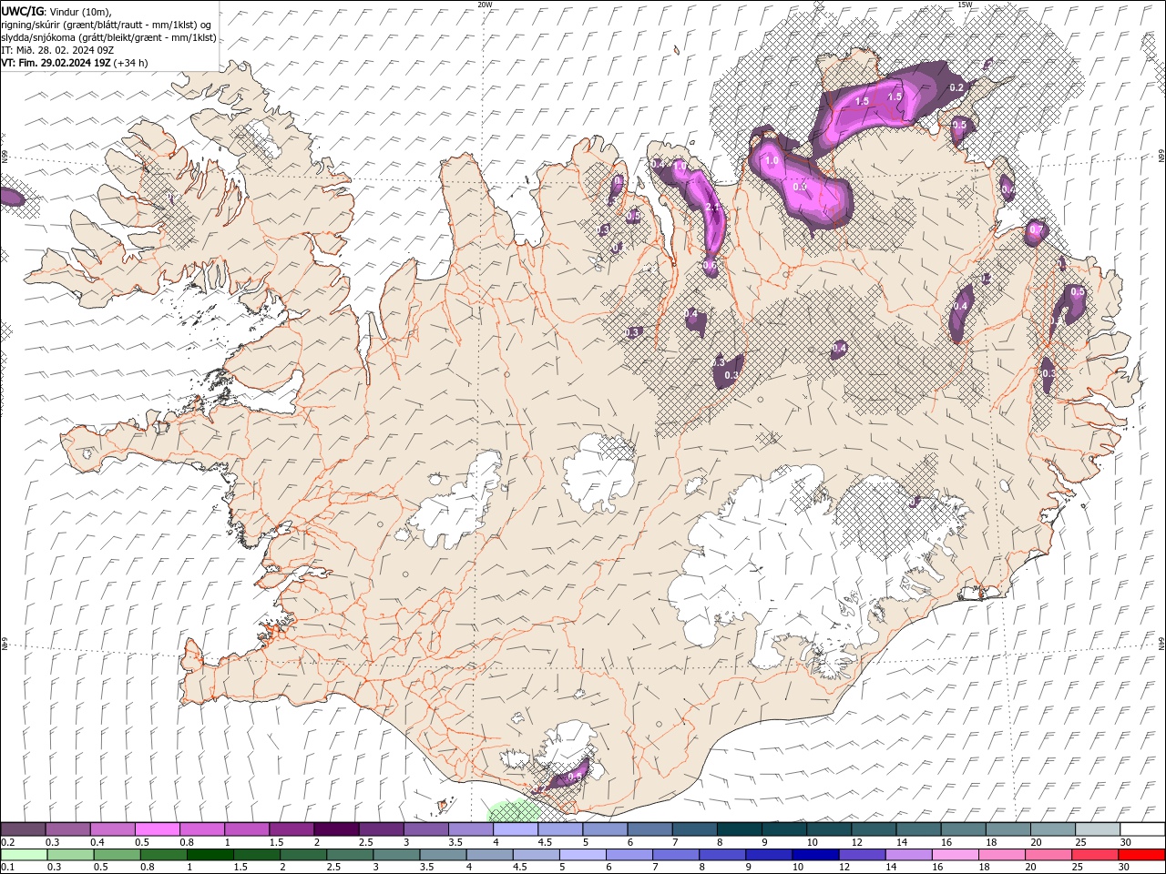Click the 2.1 snowfall value on the map

tap(712, 208)
